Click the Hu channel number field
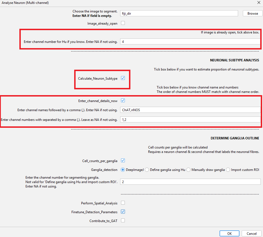The height and width of the screenshot is (237, 263). point(190,42)
